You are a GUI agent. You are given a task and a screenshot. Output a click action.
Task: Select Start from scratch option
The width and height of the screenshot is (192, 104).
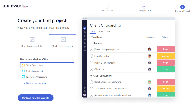(31, 42)
